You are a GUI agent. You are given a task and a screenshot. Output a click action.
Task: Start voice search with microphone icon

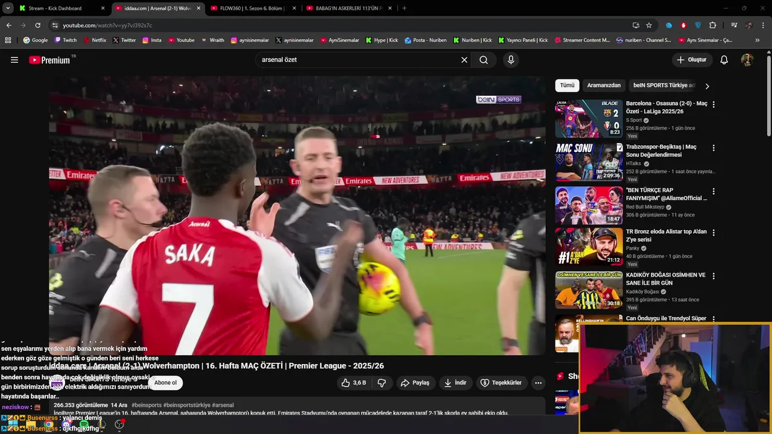click(x=511, y=60)
